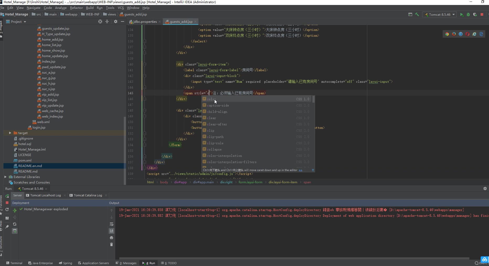Viewport: 489px width, 266px height.
Task: Expand the target folder
Action: [10, 133]
